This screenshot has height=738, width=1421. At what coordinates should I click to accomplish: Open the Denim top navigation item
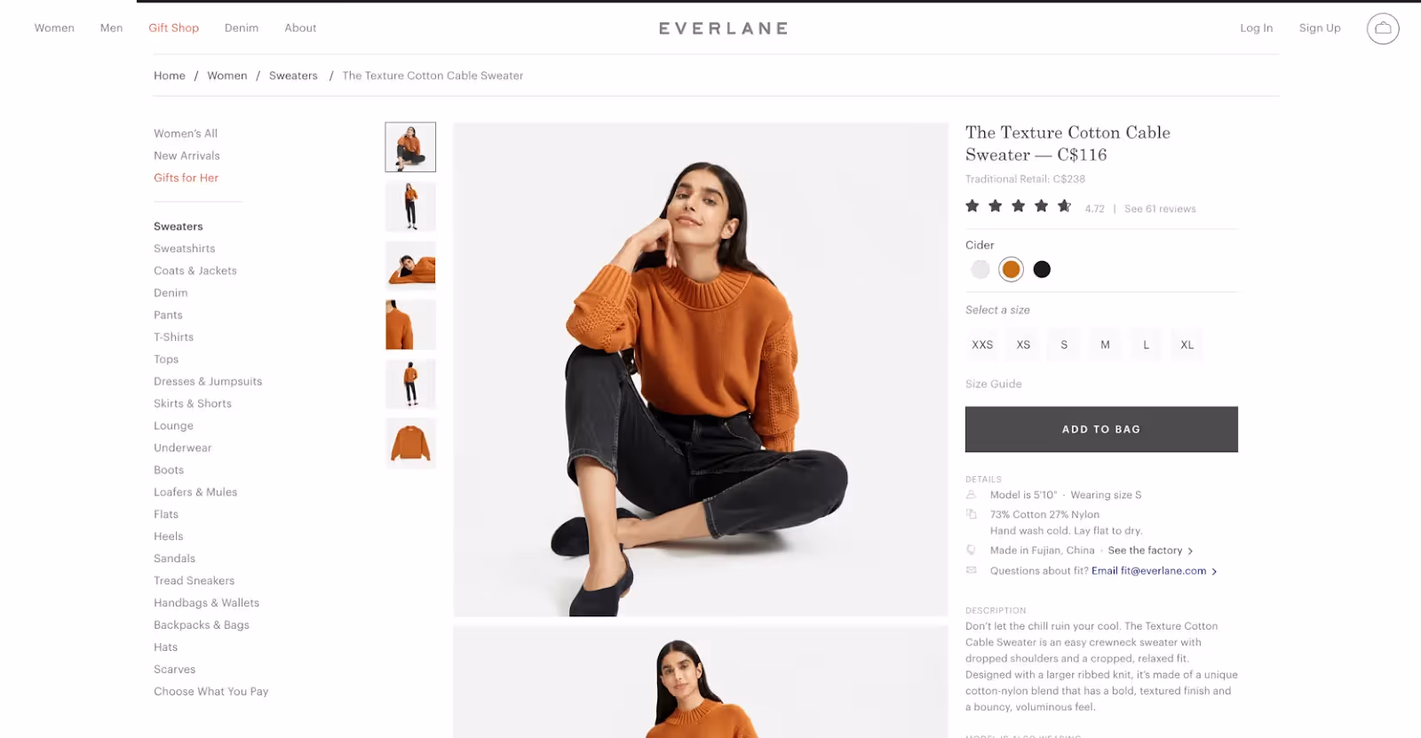coord(242,28)
